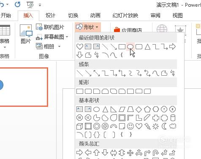Screen dimensions: 201x159
Task: Switch to the 视图 View tab
Action: coord(178,16)
